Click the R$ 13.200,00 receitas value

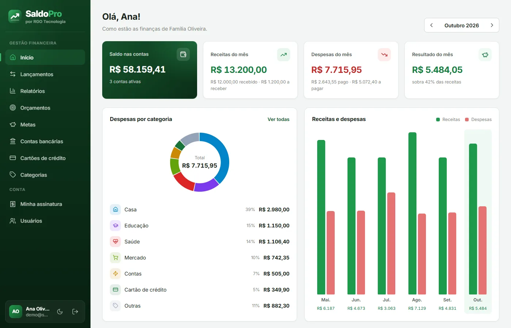tap(239, 70)
